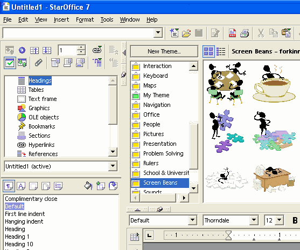Switch gallery to detailed list view
The width and height of the screenshot is (300, 250).
[x=221, y=51]
